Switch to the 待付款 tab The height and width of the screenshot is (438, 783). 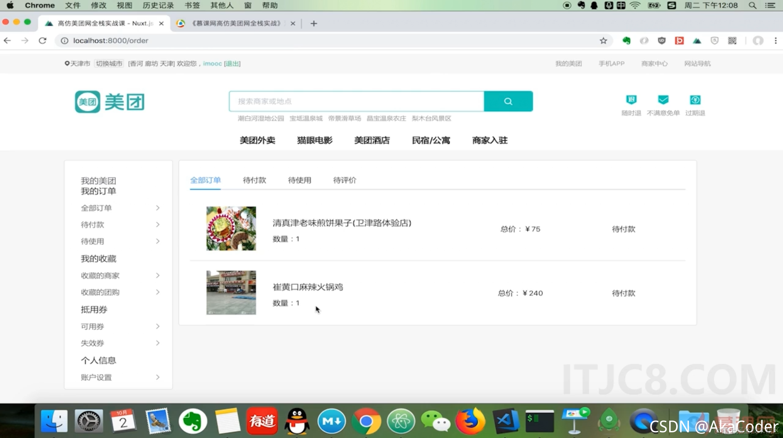[x=254, y=180]
